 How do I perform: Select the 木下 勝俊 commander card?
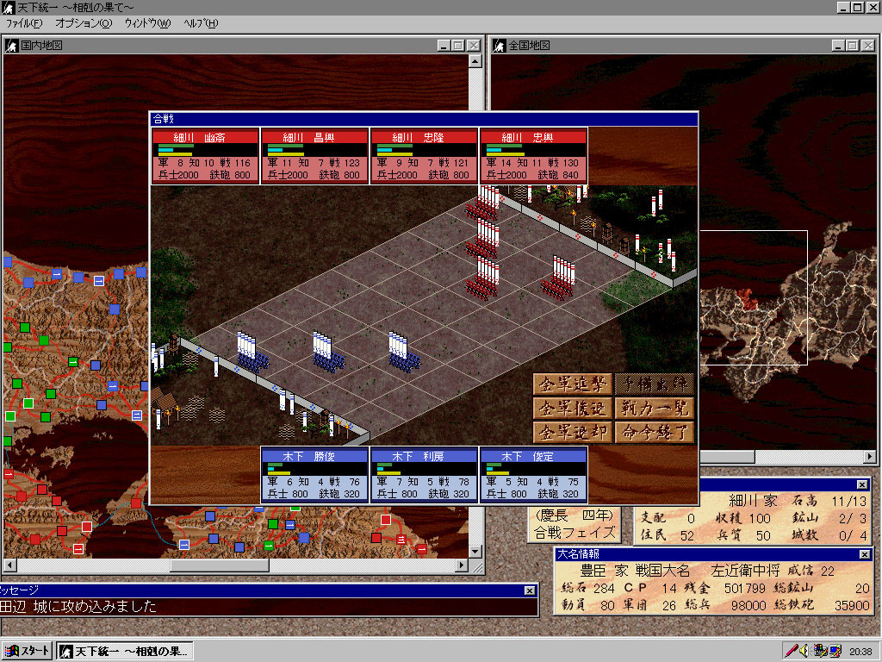point(314,474)
